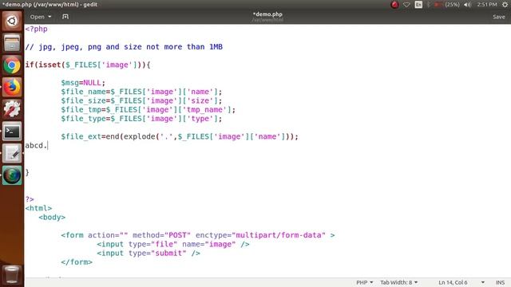This screenshot has height=287, width=511.
Task: Click the input type="submit" line
Action: click(x=149, y=254)
